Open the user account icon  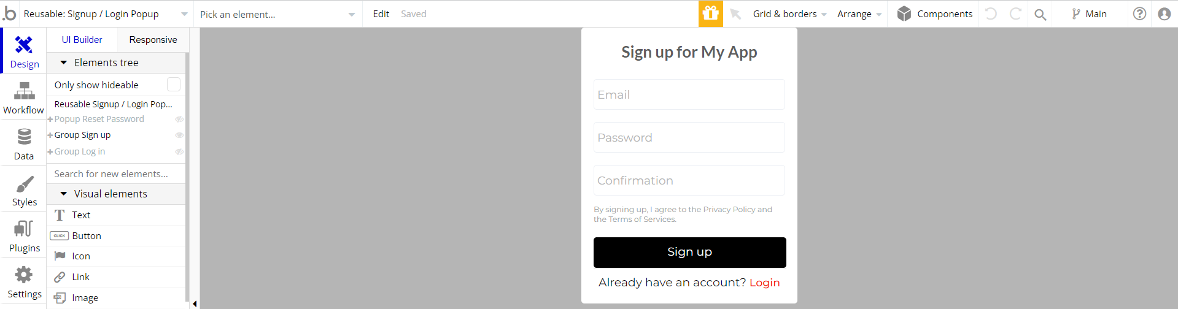1164,13
